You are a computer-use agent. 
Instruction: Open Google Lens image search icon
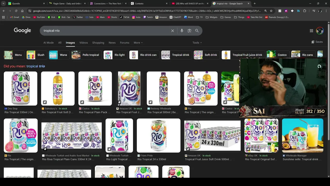click(189, 31)
